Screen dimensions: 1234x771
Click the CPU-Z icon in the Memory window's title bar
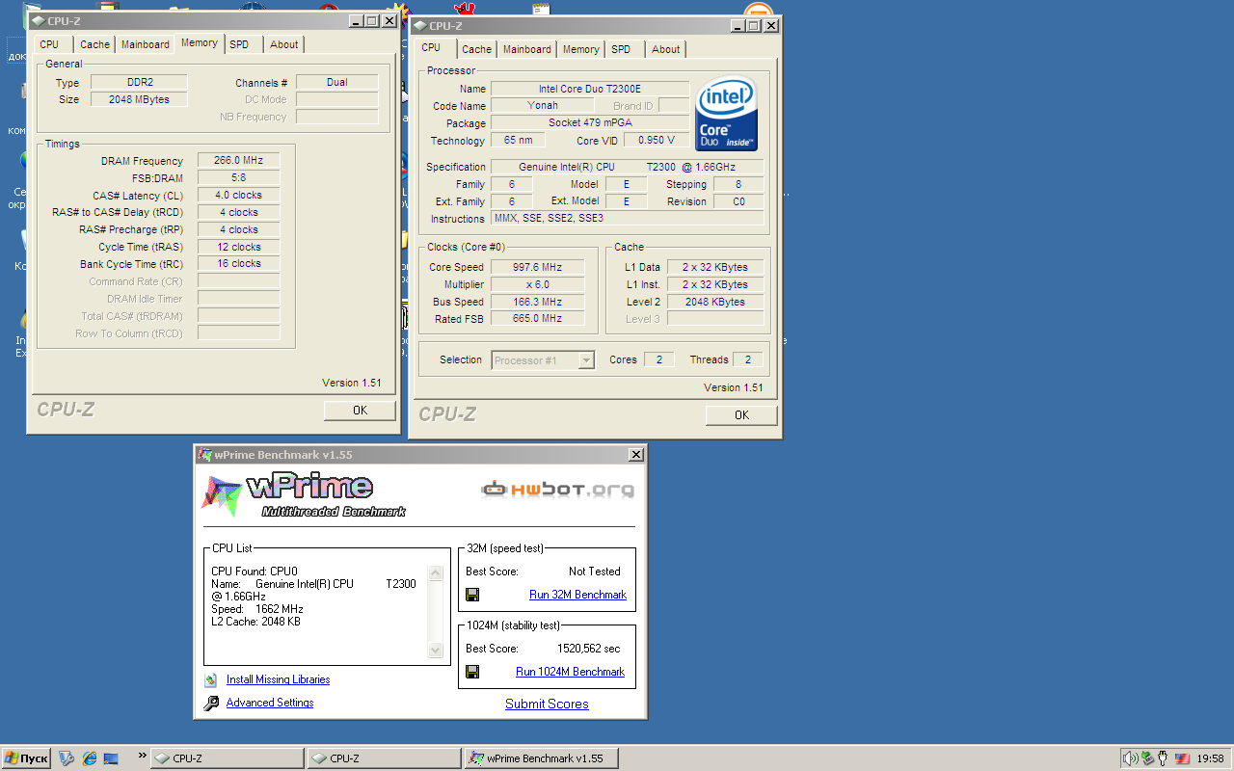point(38,20)
